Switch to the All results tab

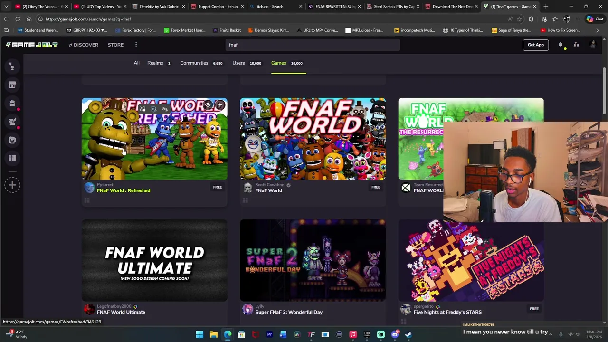(136, 63)
